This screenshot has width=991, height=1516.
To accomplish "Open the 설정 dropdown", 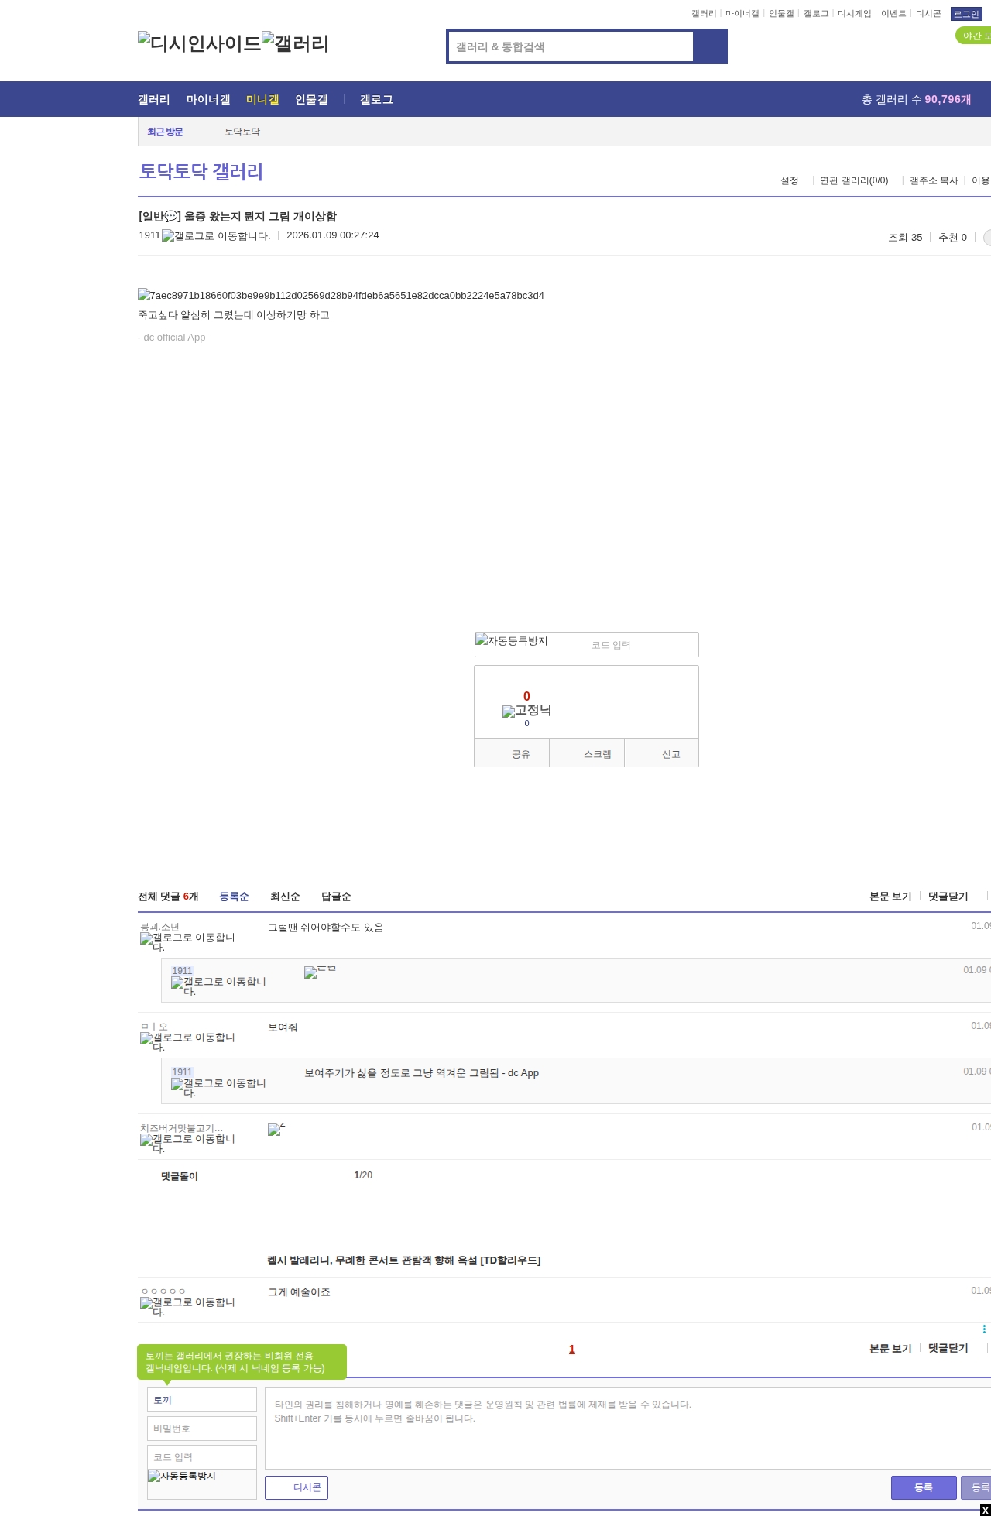I will click(790, 180).
